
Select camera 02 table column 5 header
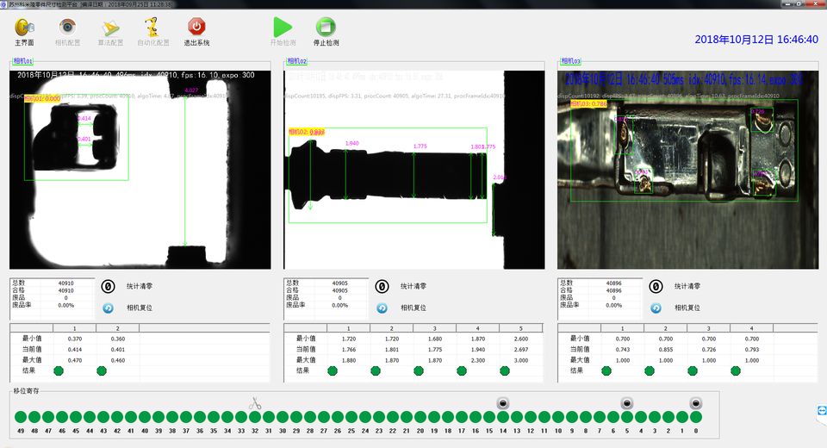pos(521,328)
